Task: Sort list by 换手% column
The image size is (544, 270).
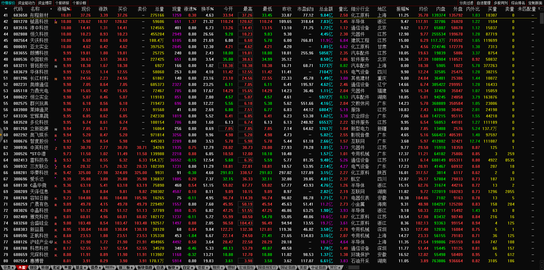Action: 207,9
